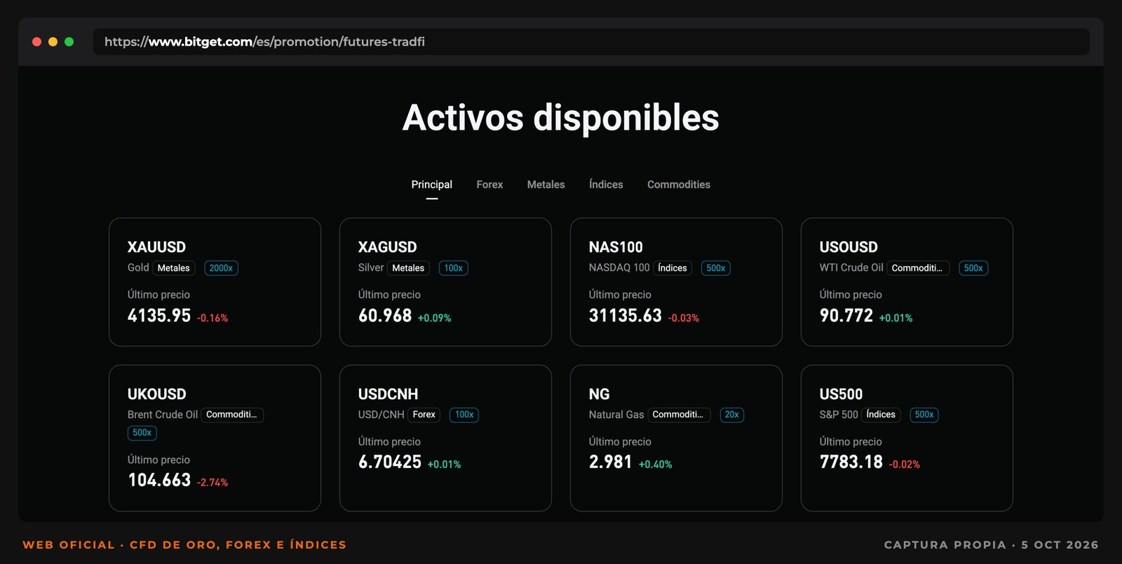1122x564 pixels.
Task: Open the XAGUSD Silver asset card
Action: [x=445, y=282]
